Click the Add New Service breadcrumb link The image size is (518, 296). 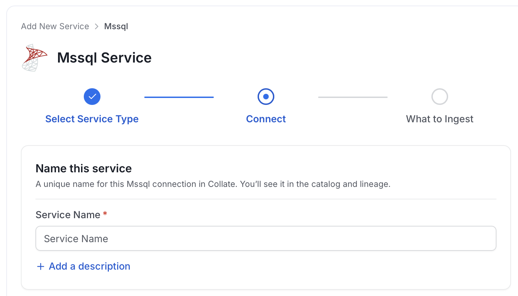click(x=55, y=26)
